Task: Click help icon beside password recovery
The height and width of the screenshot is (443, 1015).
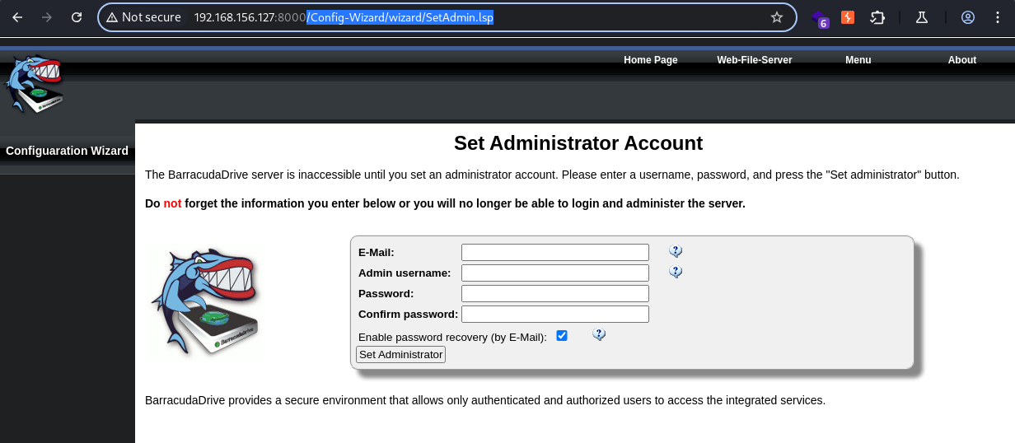Action: point(599,334)
